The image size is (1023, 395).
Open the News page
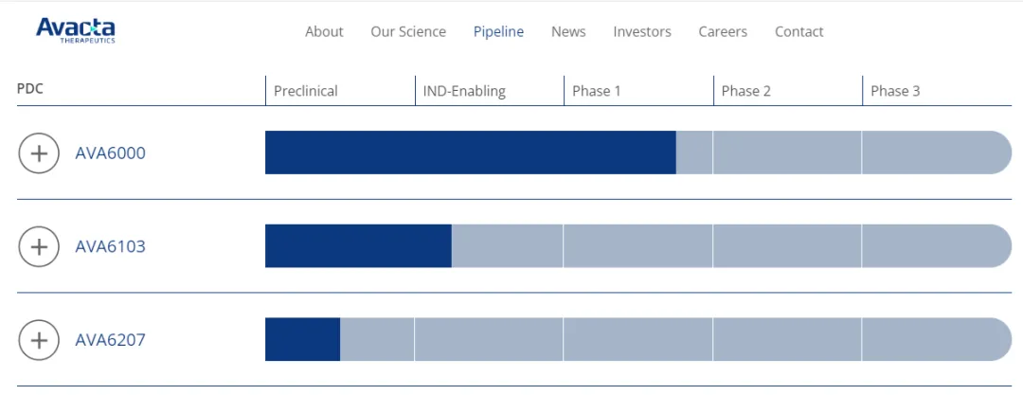[x=568, y=31]
